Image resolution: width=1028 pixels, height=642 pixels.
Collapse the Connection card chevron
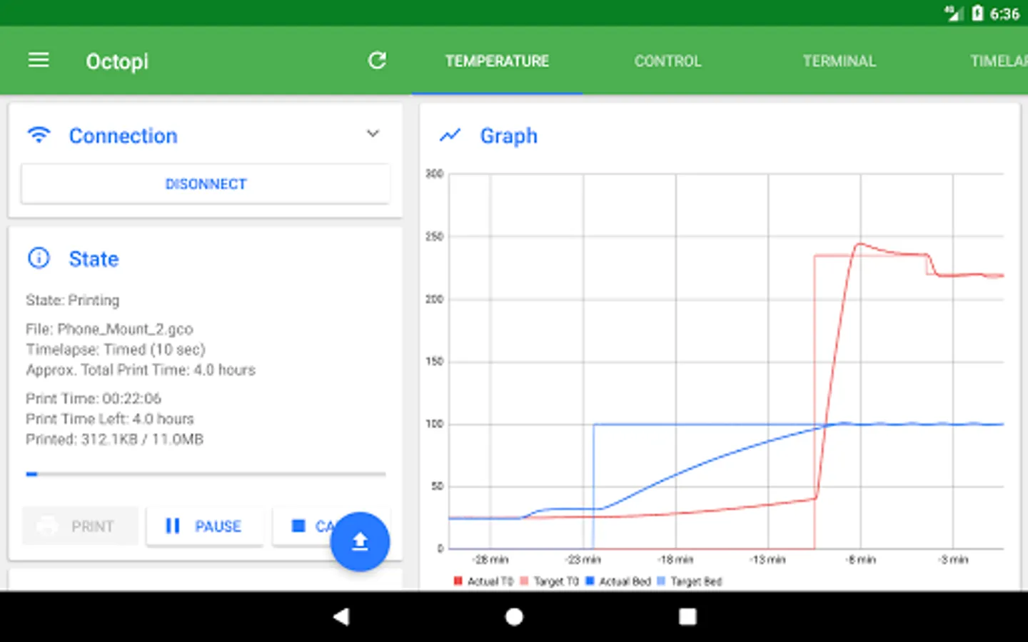click(x=373, y=133)
